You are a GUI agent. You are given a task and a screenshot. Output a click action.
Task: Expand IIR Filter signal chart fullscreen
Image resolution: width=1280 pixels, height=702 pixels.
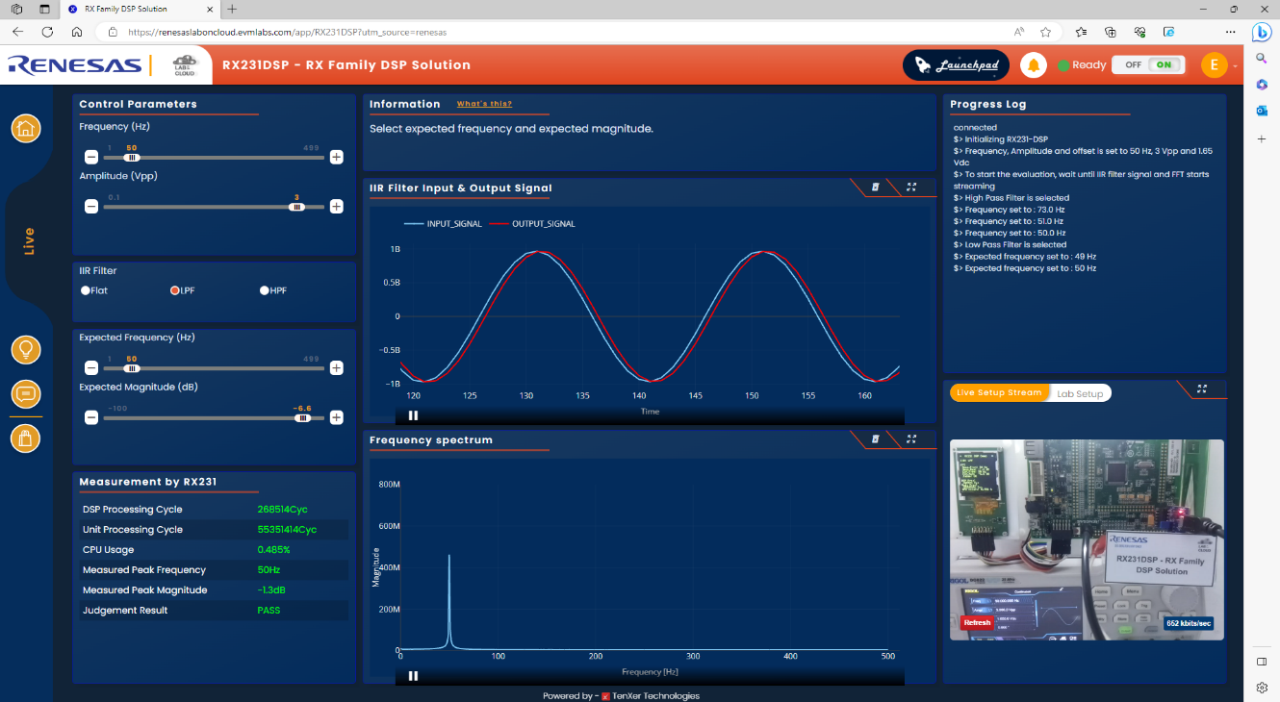911,188
